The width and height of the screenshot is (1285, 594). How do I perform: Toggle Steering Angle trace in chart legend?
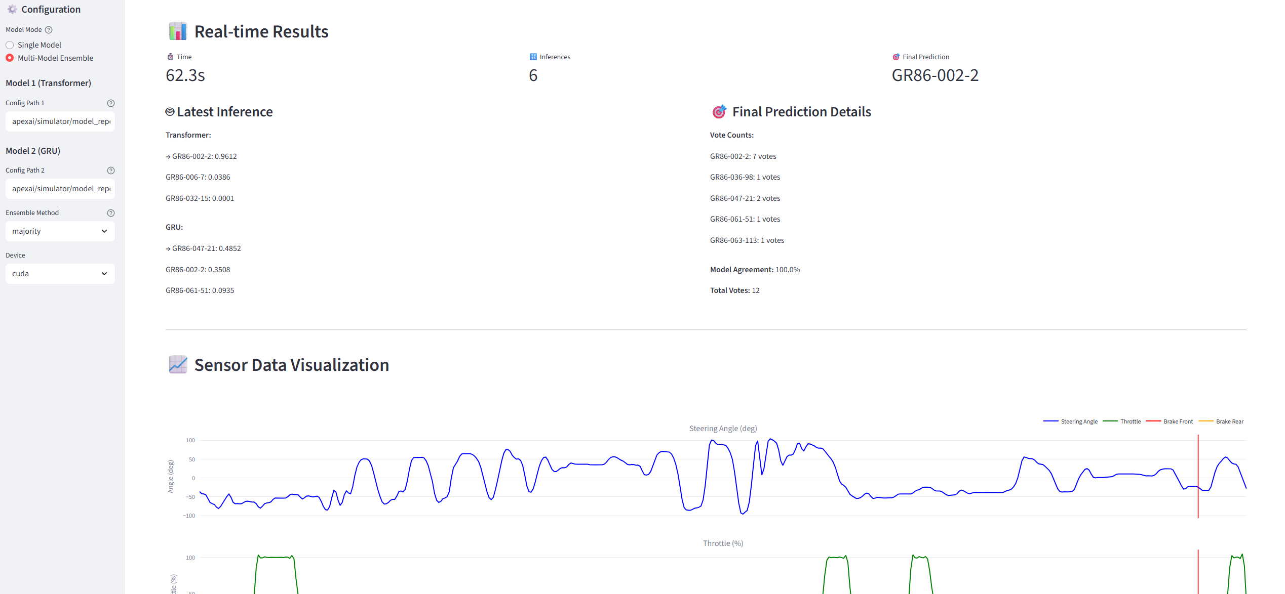pyautogui.click(x=1078, y=421)
